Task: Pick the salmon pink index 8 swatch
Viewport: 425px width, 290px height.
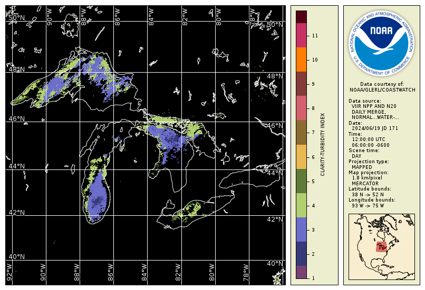Action: [x=301, y=108]
